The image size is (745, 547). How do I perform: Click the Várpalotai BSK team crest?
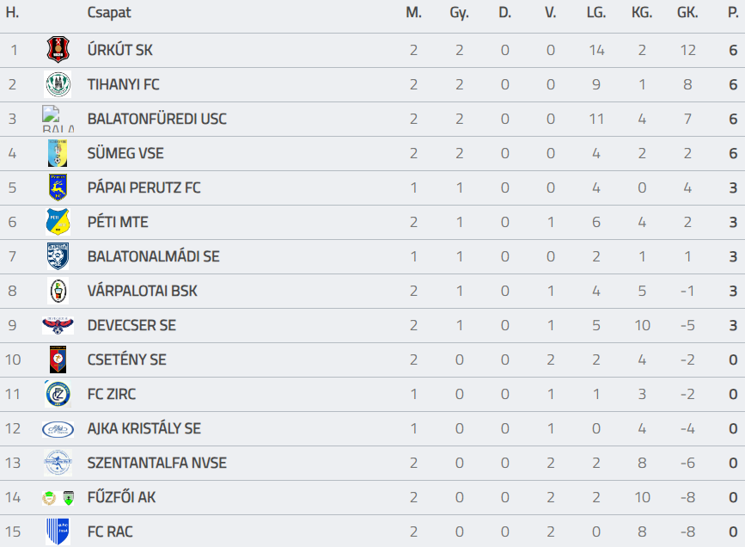click(x=58, y=291)
